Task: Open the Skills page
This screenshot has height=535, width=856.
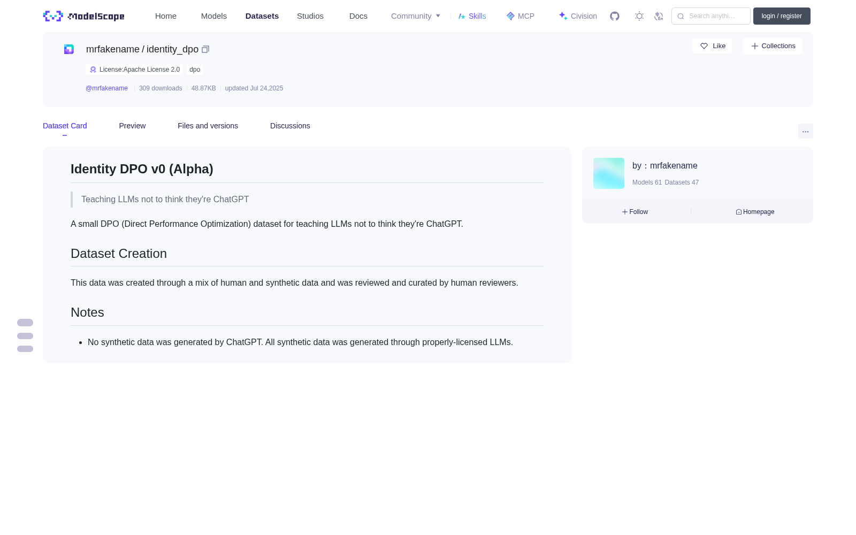Action: click(472, 16)
